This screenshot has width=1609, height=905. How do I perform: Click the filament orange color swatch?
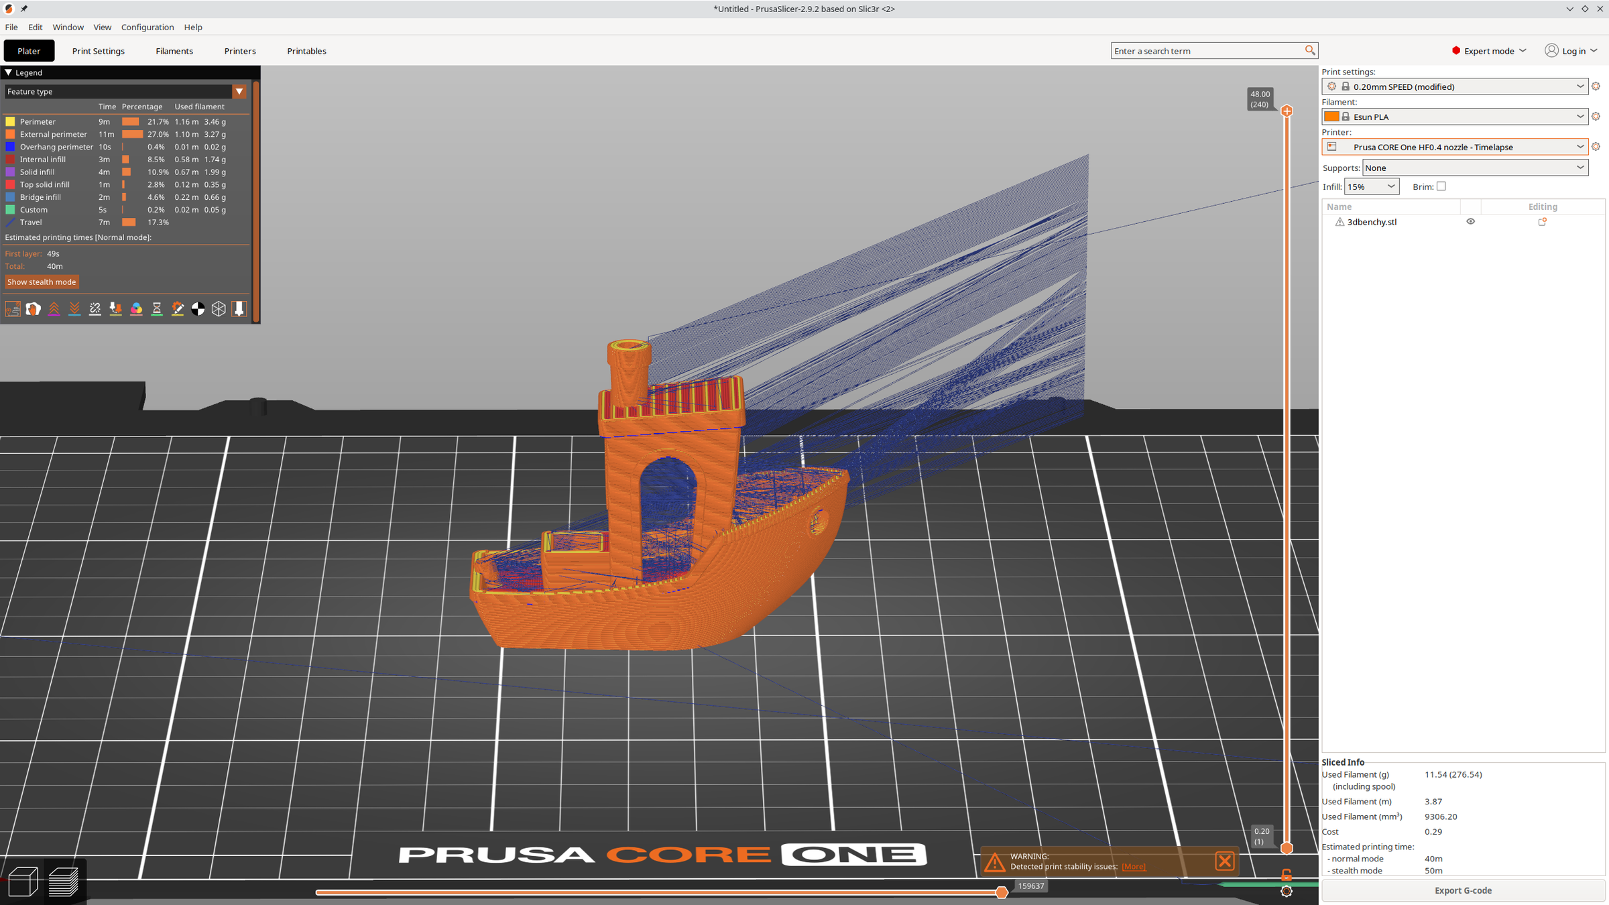coord(1331,117)
